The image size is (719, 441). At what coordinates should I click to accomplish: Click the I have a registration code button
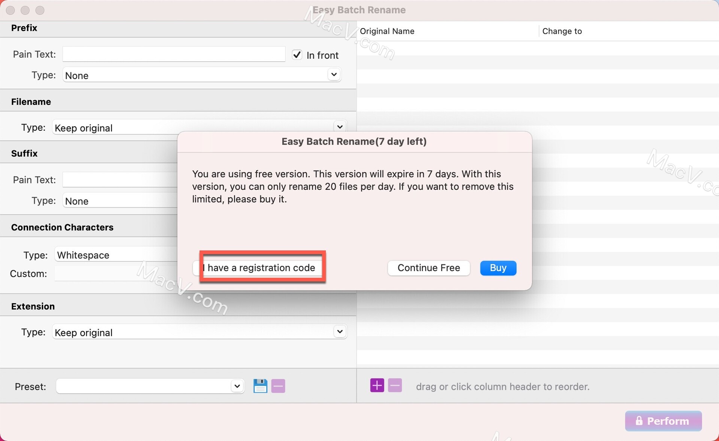click(x=258, y=268)
